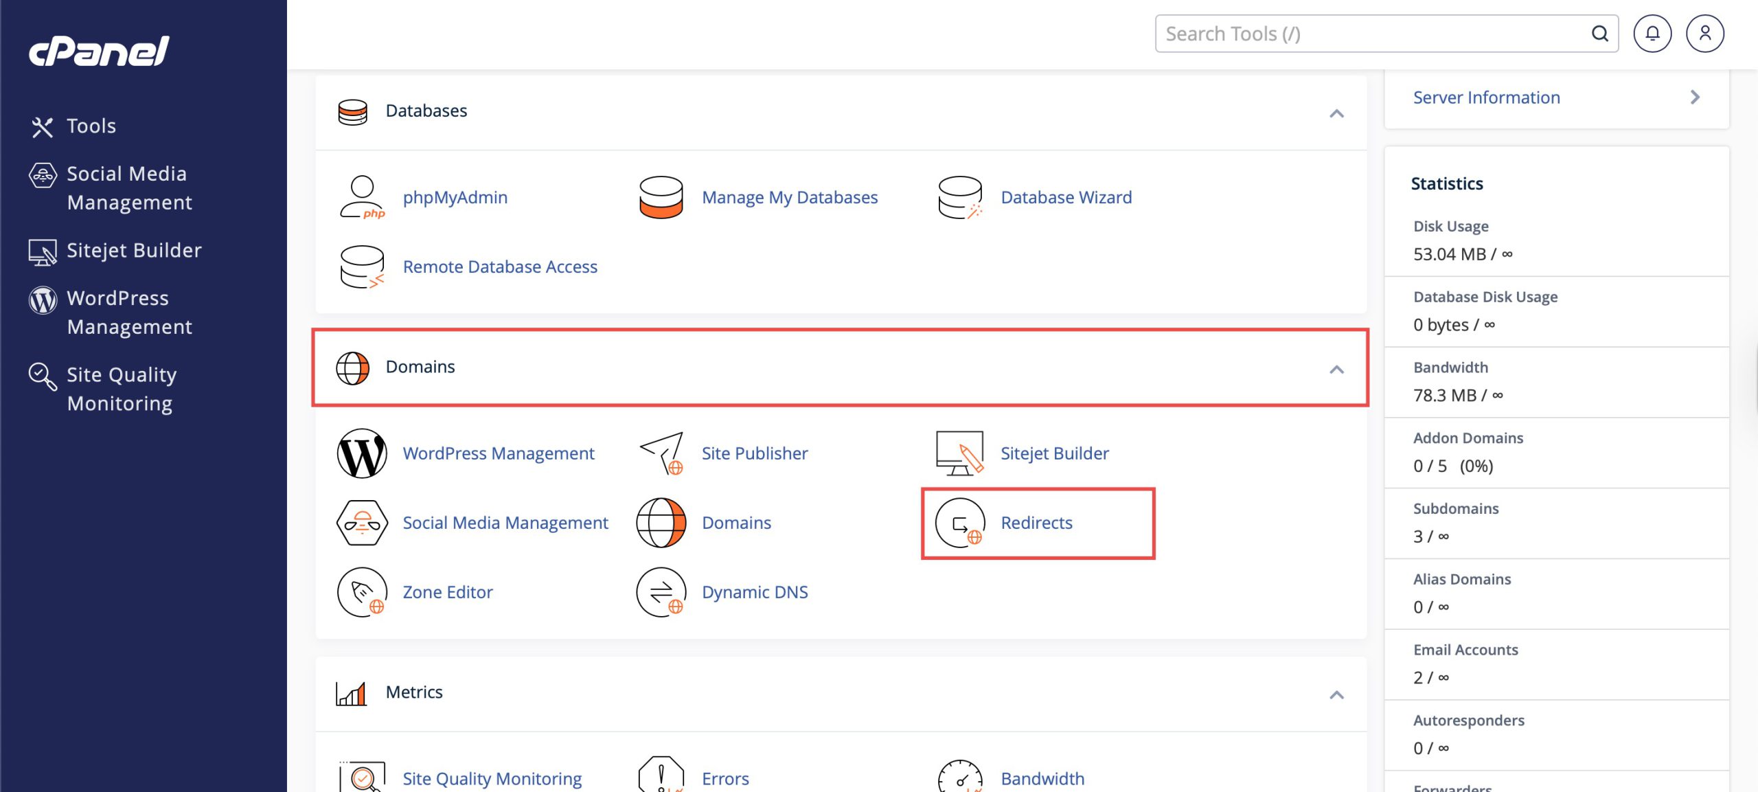Click the Remote Database Access icon
Screen dimensions: 1758x792
pos(362,267)
